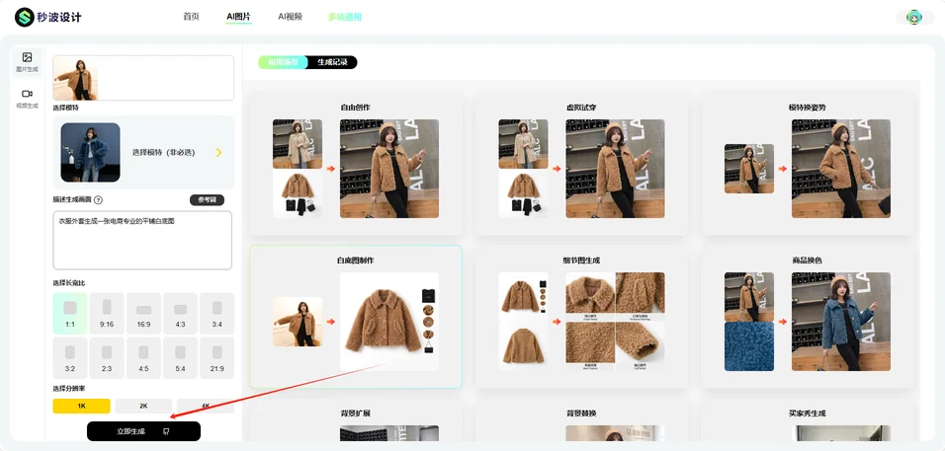The height and width of the screenshot is (451, 945).
Task: Open the 背景扩展 scenario card
Action: pyautogui.click(x=356, y=421)
